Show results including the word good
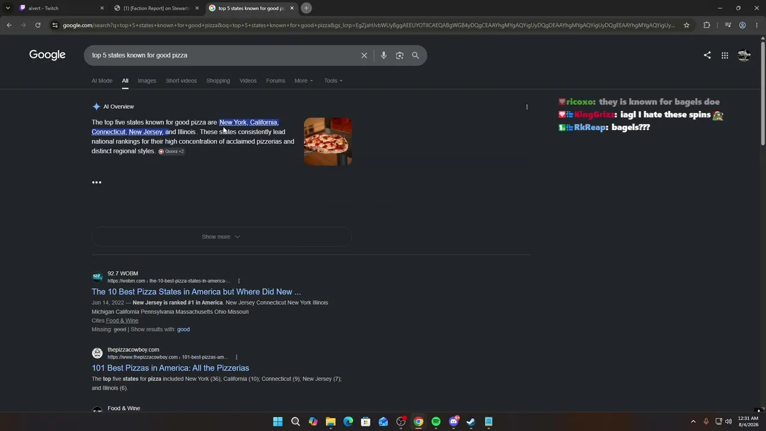 click(183, 329)
